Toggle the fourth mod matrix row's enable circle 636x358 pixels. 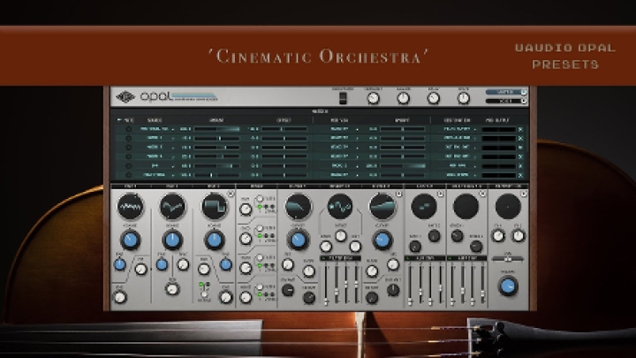[129, 156]
